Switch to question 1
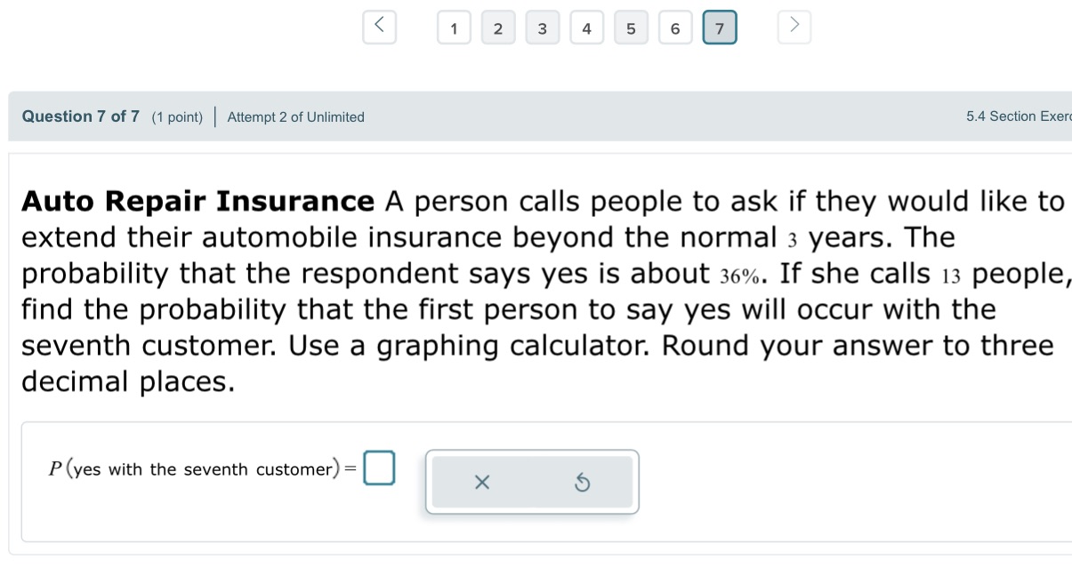The width and height of the screenshot is (1072, 568). point(454,28)
